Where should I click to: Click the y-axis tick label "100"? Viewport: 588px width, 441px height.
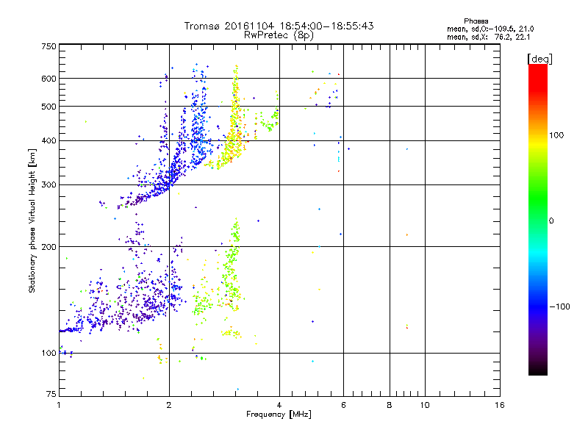49,353
